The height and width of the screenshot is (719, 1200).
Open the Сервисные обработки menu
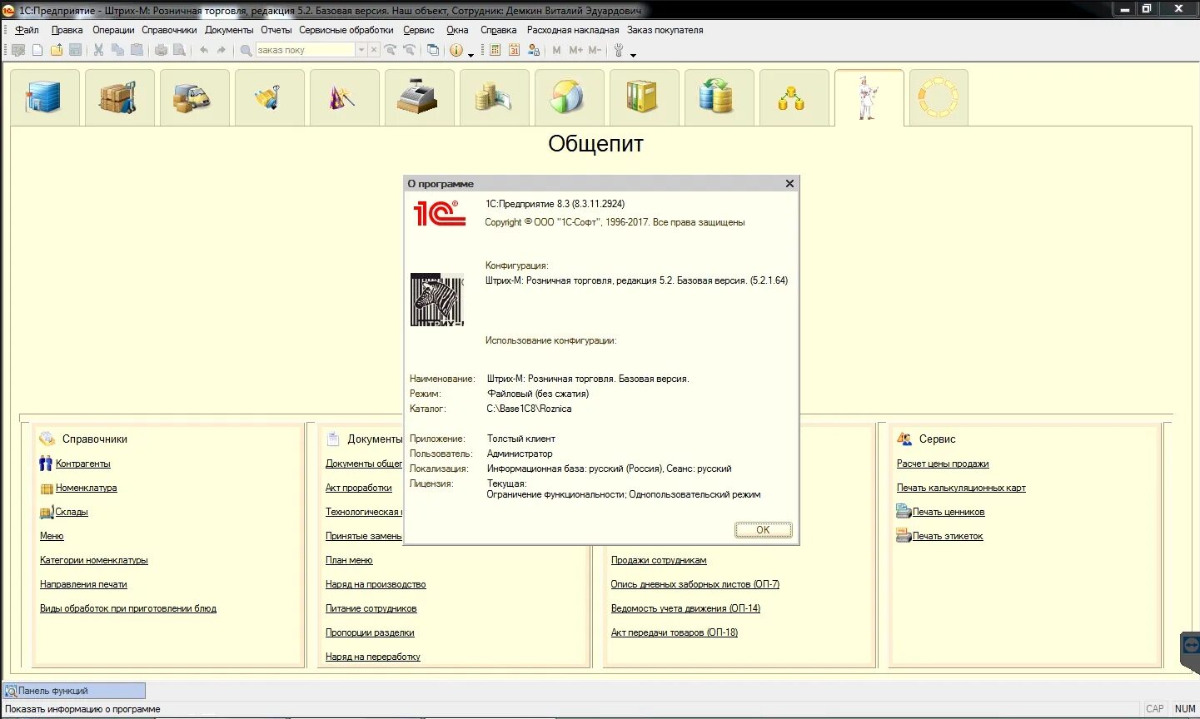pyautogui.click(x=346, y=30)
